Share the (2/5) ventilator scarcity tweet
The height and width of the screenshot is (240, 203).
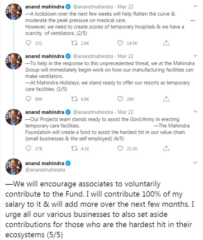(x=166, y=43)
